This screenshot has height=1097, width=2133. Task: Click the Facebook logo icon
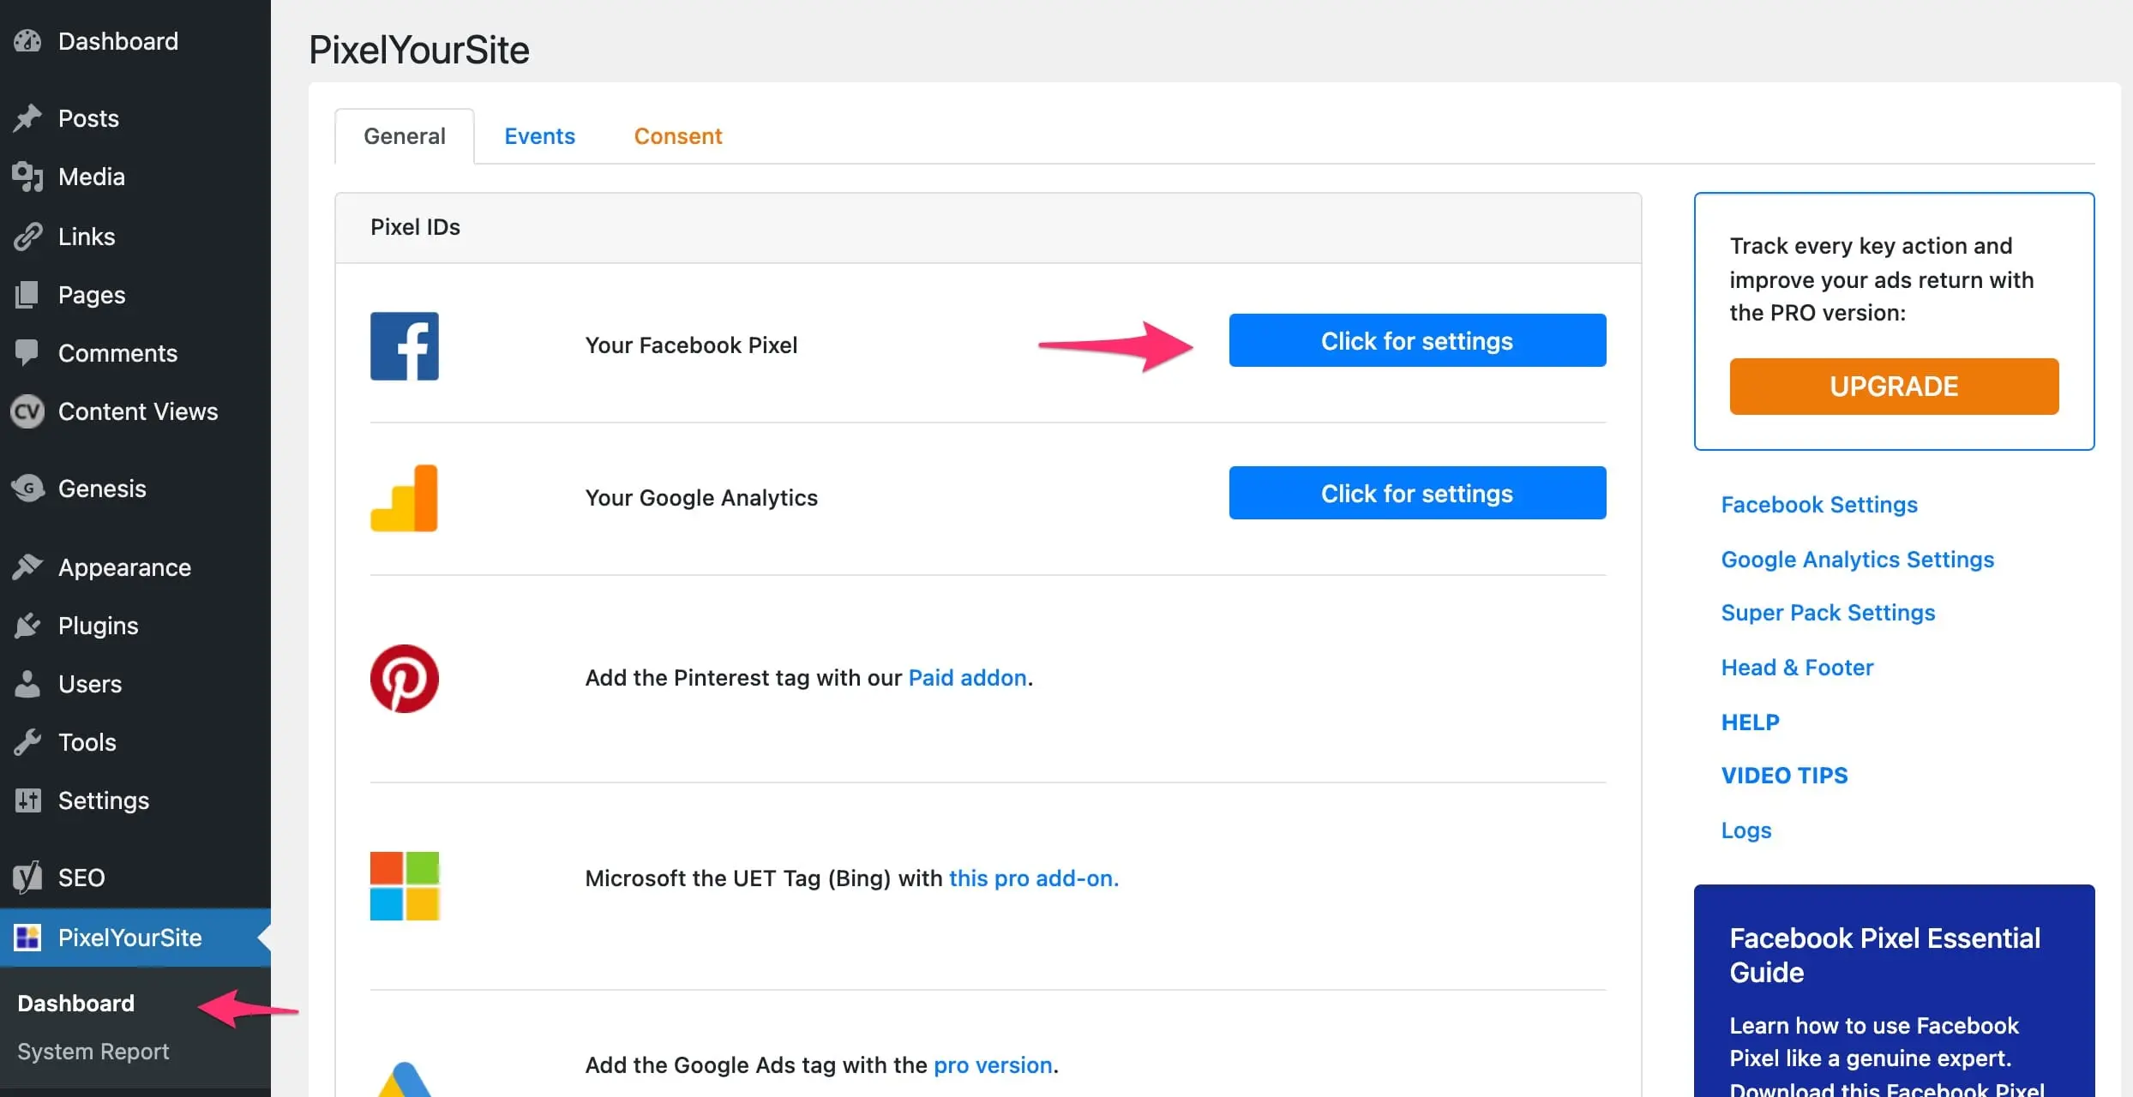pos(404,346)
